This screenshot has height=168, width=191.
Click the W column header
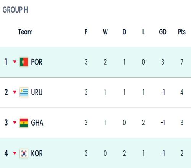click(105, 32)
